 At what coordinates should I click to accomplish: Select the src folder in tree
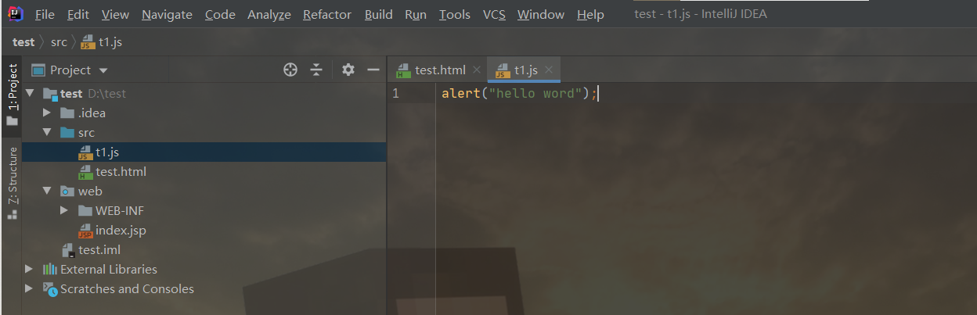tap(86, 132)
